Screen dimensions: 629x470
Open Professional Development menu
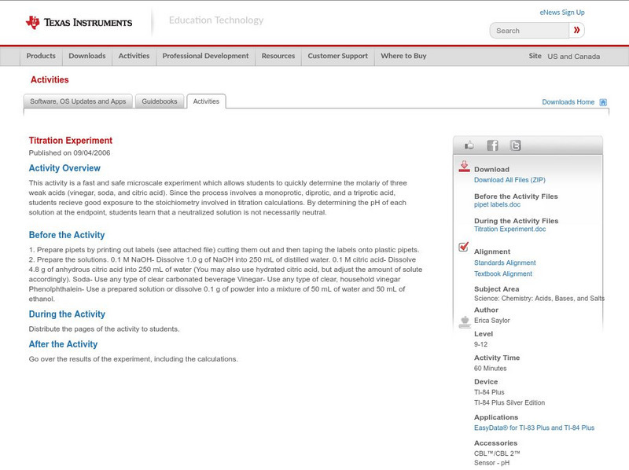coord(205,56)
